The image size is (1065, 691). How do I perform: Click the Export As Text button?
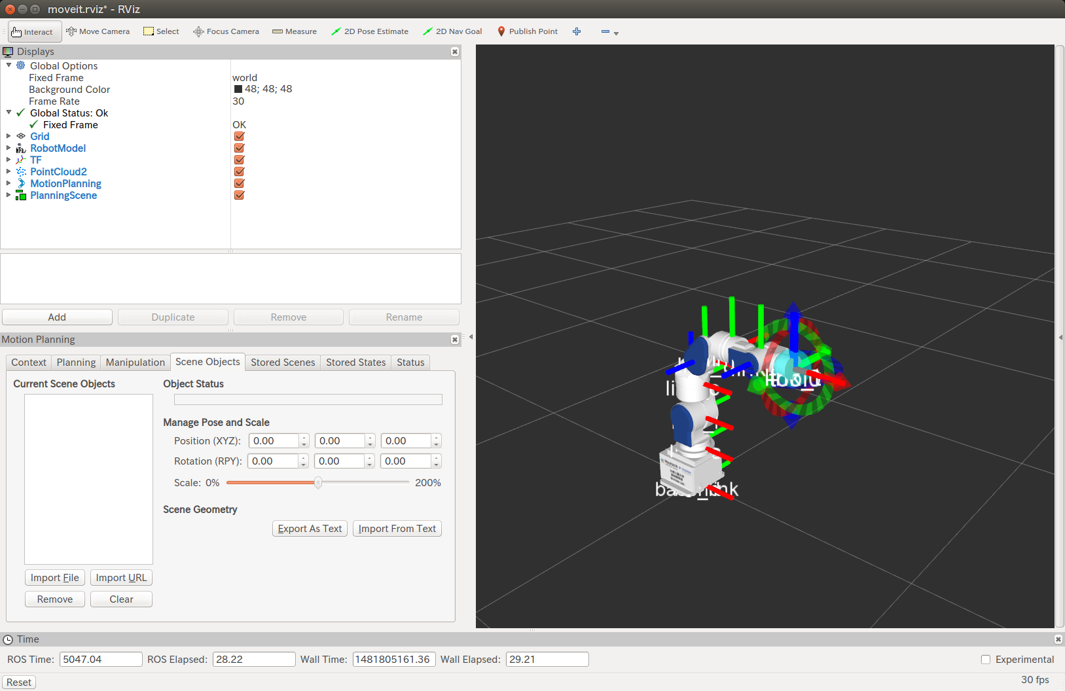pyautogui.click(x=310, y=529)
